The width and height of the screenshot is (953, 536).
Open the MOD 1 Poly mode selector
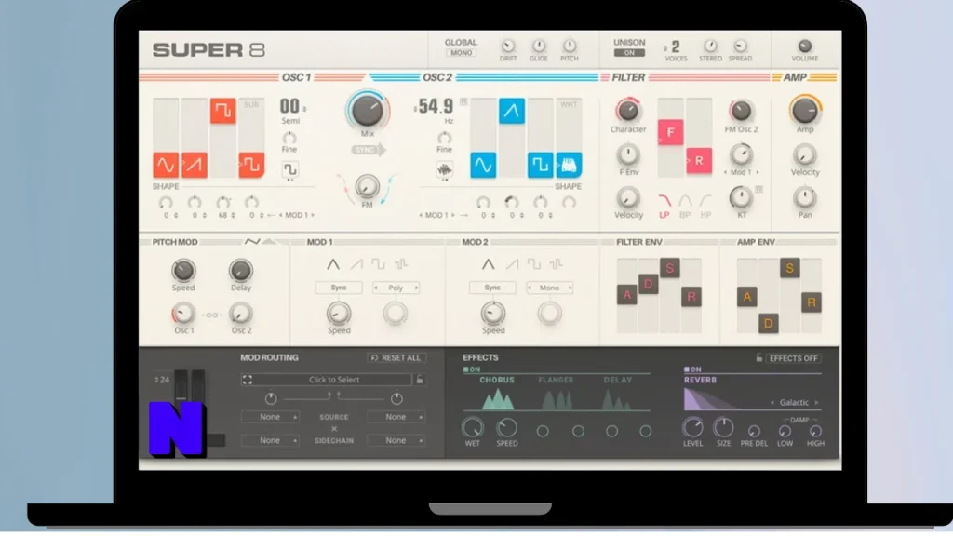tap(396, 288)
